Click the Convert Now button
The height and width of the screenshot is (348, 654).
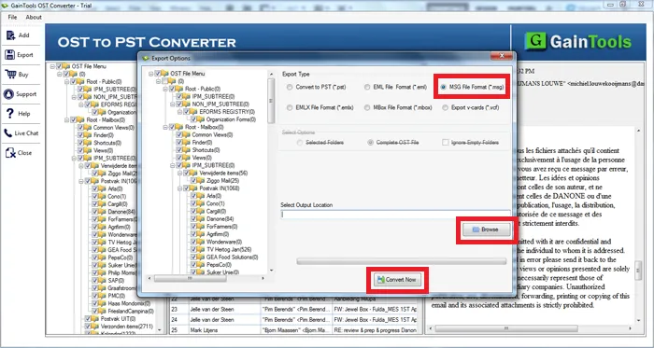[x=397, y=280]
